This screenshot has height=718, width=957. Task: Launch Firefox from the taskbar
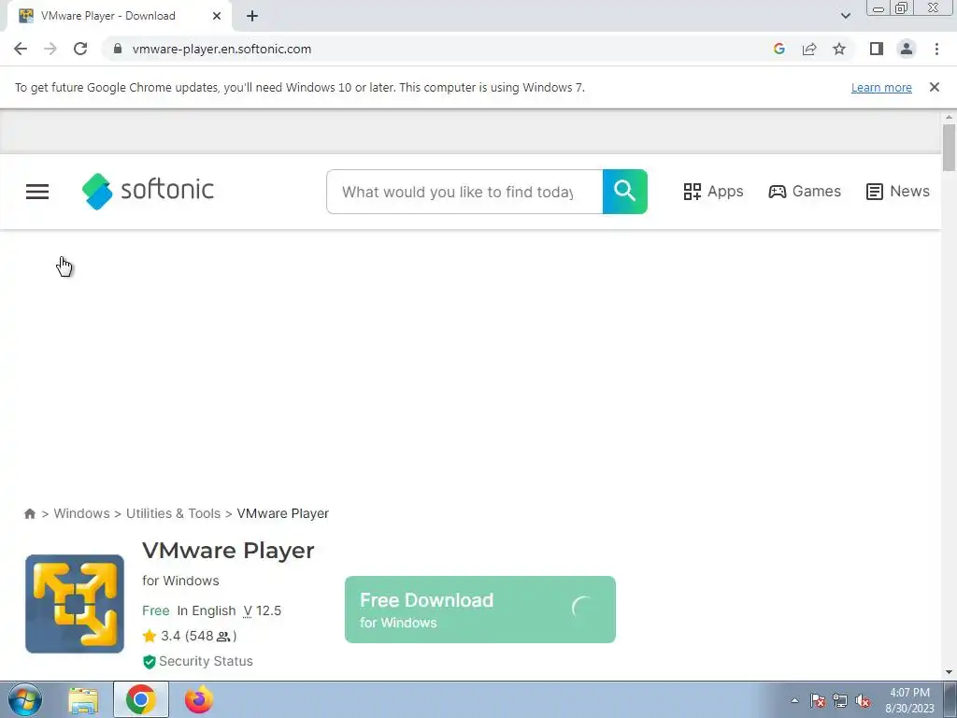199,699
